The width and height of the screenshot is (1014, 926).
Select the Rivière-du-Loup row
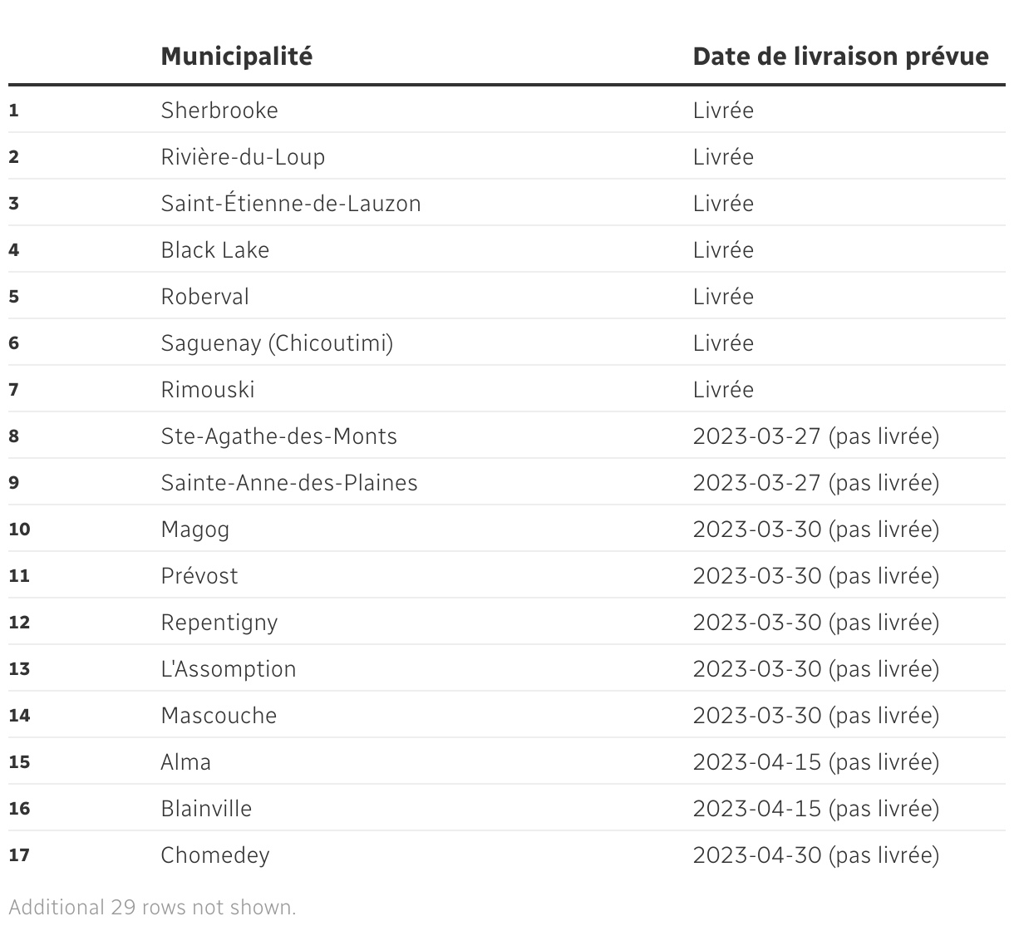click(x=243, y=157)
